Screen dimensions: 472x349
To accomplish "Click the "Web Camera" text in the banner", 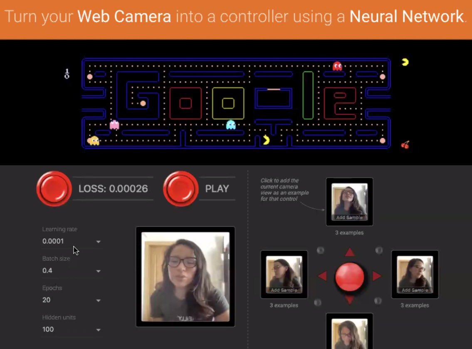I will [124, 16].
